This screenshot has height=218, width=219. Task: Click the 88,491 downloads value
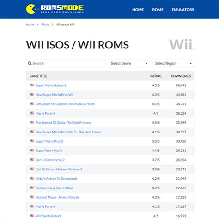pos(181,85)
